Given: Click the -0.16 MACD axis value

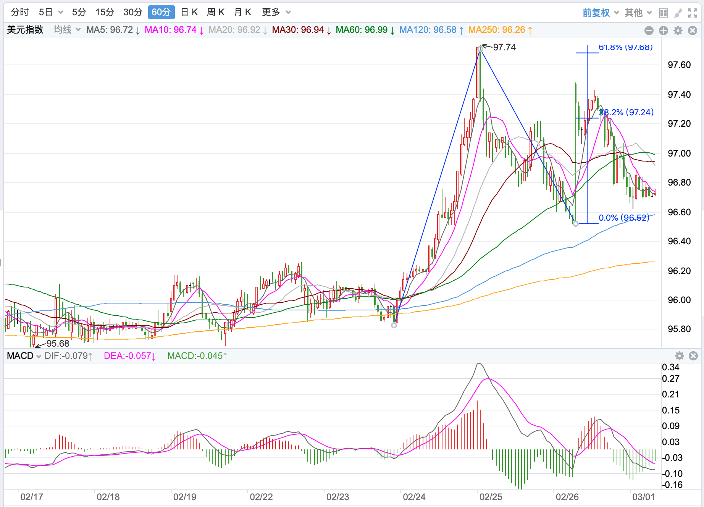Looking at the screenshot, I should (672, 485).
